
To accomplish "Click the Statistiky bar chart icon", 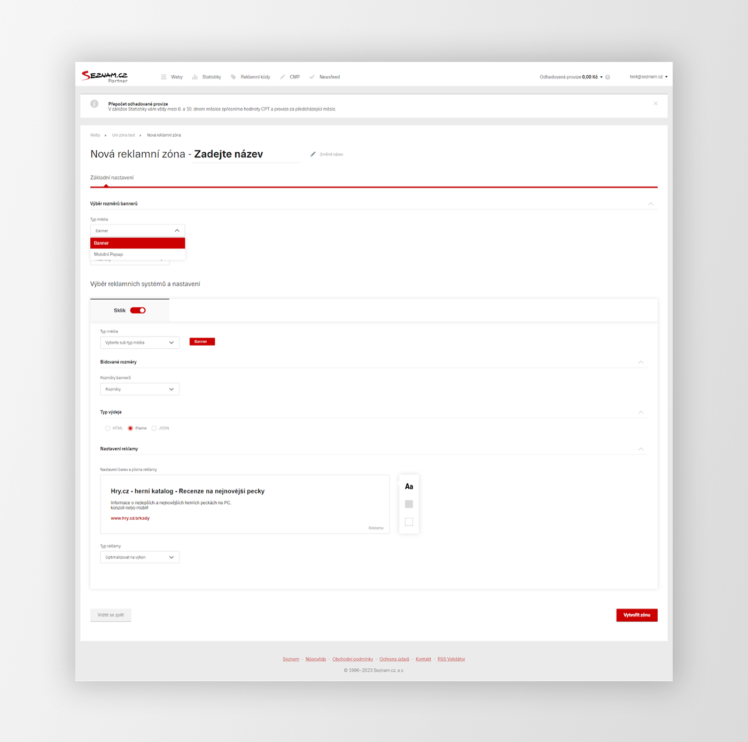I will point(195,77).
